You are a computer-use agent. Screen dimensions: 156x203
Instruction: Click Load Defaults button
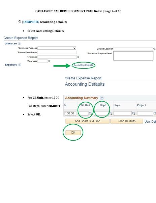pyautogui.click(x=127, y=121)
